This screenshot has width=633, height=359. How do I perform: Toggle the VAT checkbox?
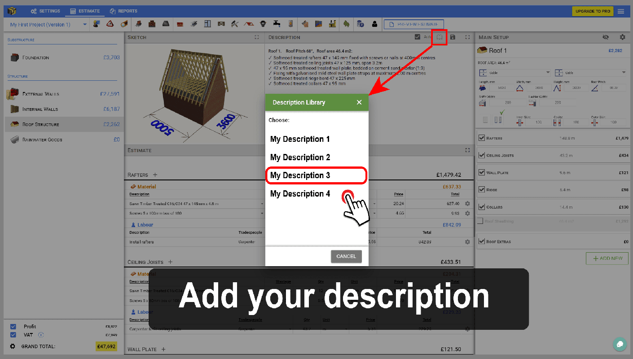(x=13, y=335)
